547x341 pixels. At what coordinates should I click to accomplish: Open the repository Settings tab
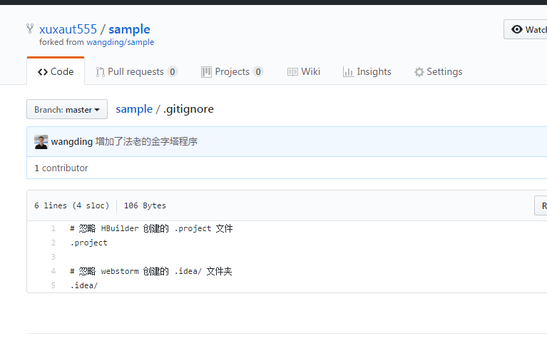click(438, 71)
